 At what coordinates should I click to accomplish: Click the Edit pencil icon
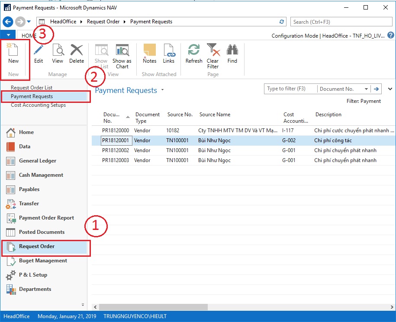point(39,50)
